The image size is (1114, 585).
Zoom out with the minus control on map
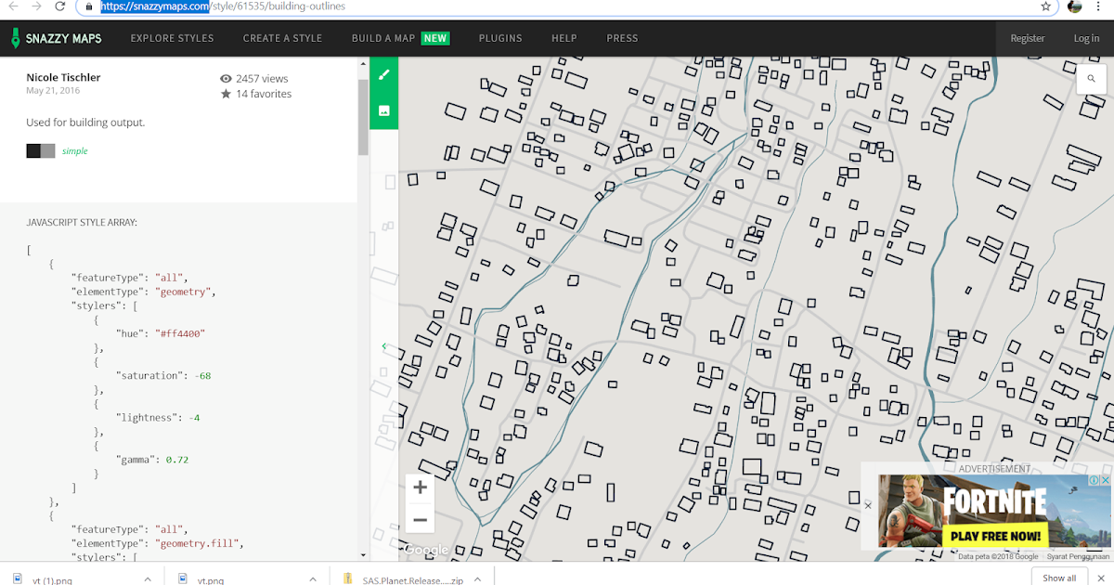click(420, 518)
